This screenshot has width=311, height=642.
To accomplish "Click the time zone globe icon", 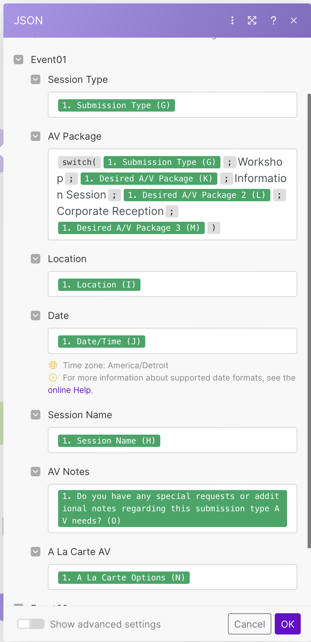I will [x=53, y=365].
